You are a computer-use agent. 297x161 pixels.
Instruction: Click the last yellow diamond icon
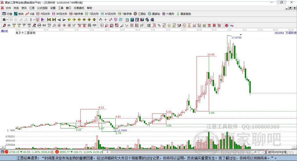[94, 20]
